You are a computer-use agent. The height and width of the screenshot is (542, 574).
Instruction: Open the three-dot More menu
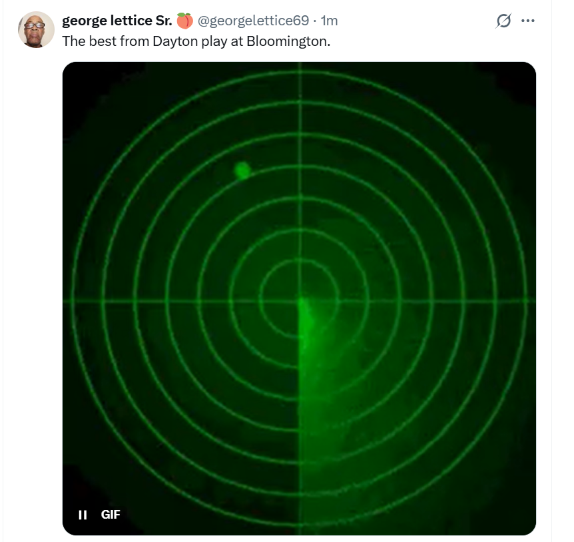(528, 21)
